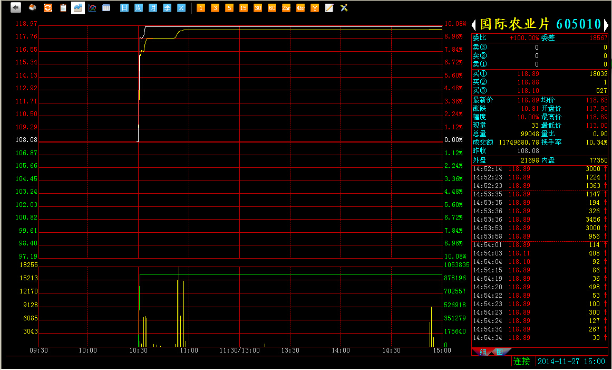
Task: Click the 11:30/13:00 time axis label
Action: [240, 350]
